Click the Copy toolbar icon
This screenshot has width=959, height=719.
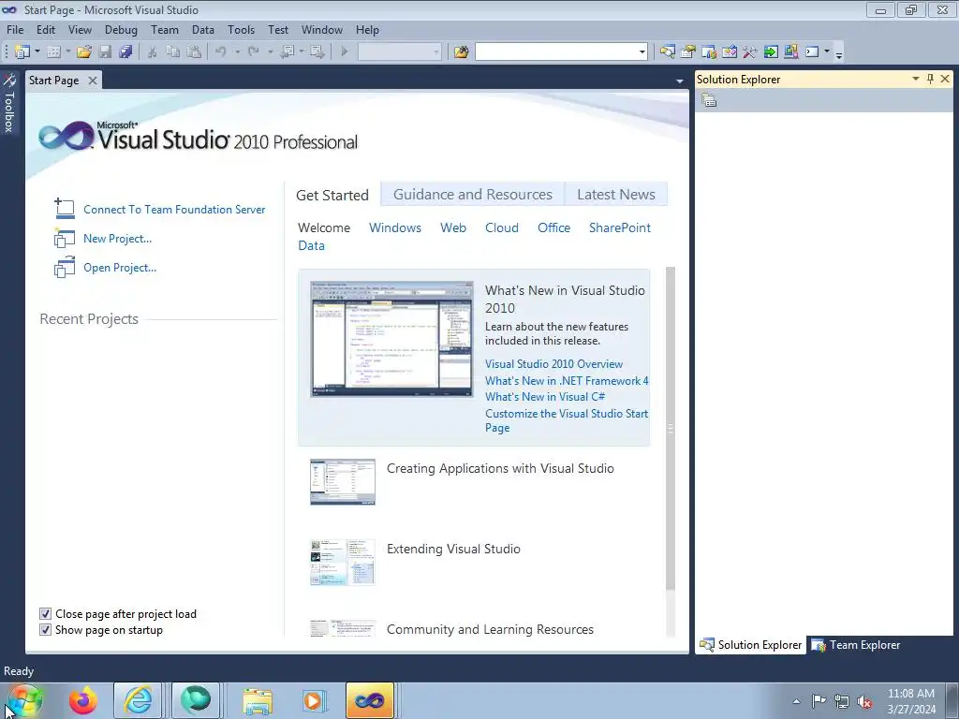(x=173, y=52)
